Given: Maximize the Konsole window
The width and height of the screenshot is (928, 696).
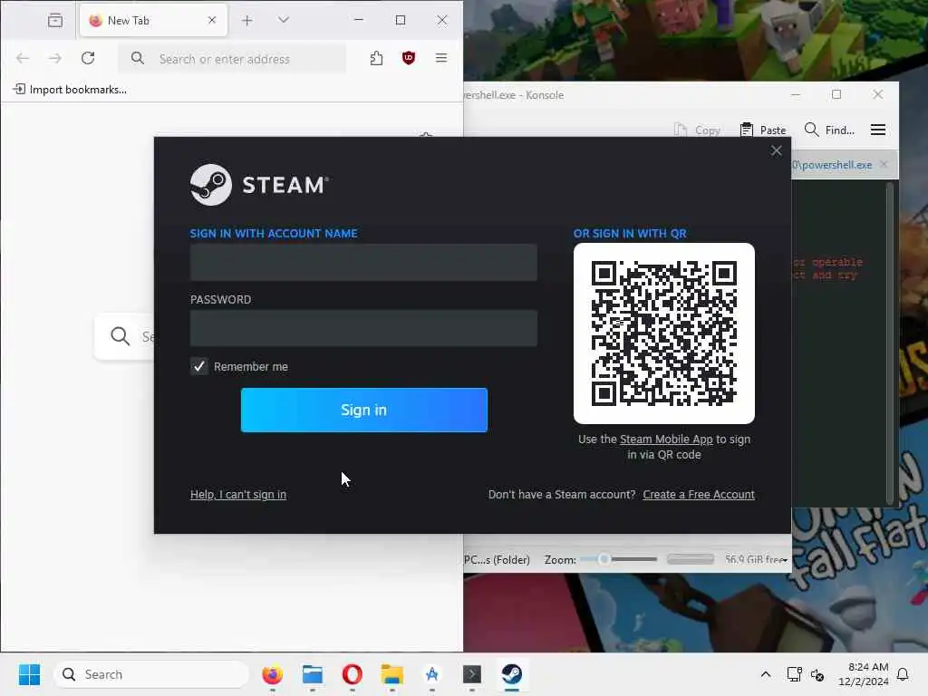Looking at the screenshot, I should 836,94.
